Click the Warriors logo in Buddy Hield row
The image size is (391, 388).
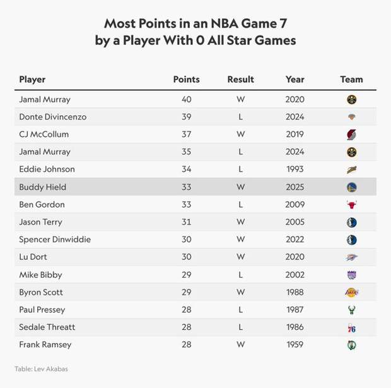[352, 187]
